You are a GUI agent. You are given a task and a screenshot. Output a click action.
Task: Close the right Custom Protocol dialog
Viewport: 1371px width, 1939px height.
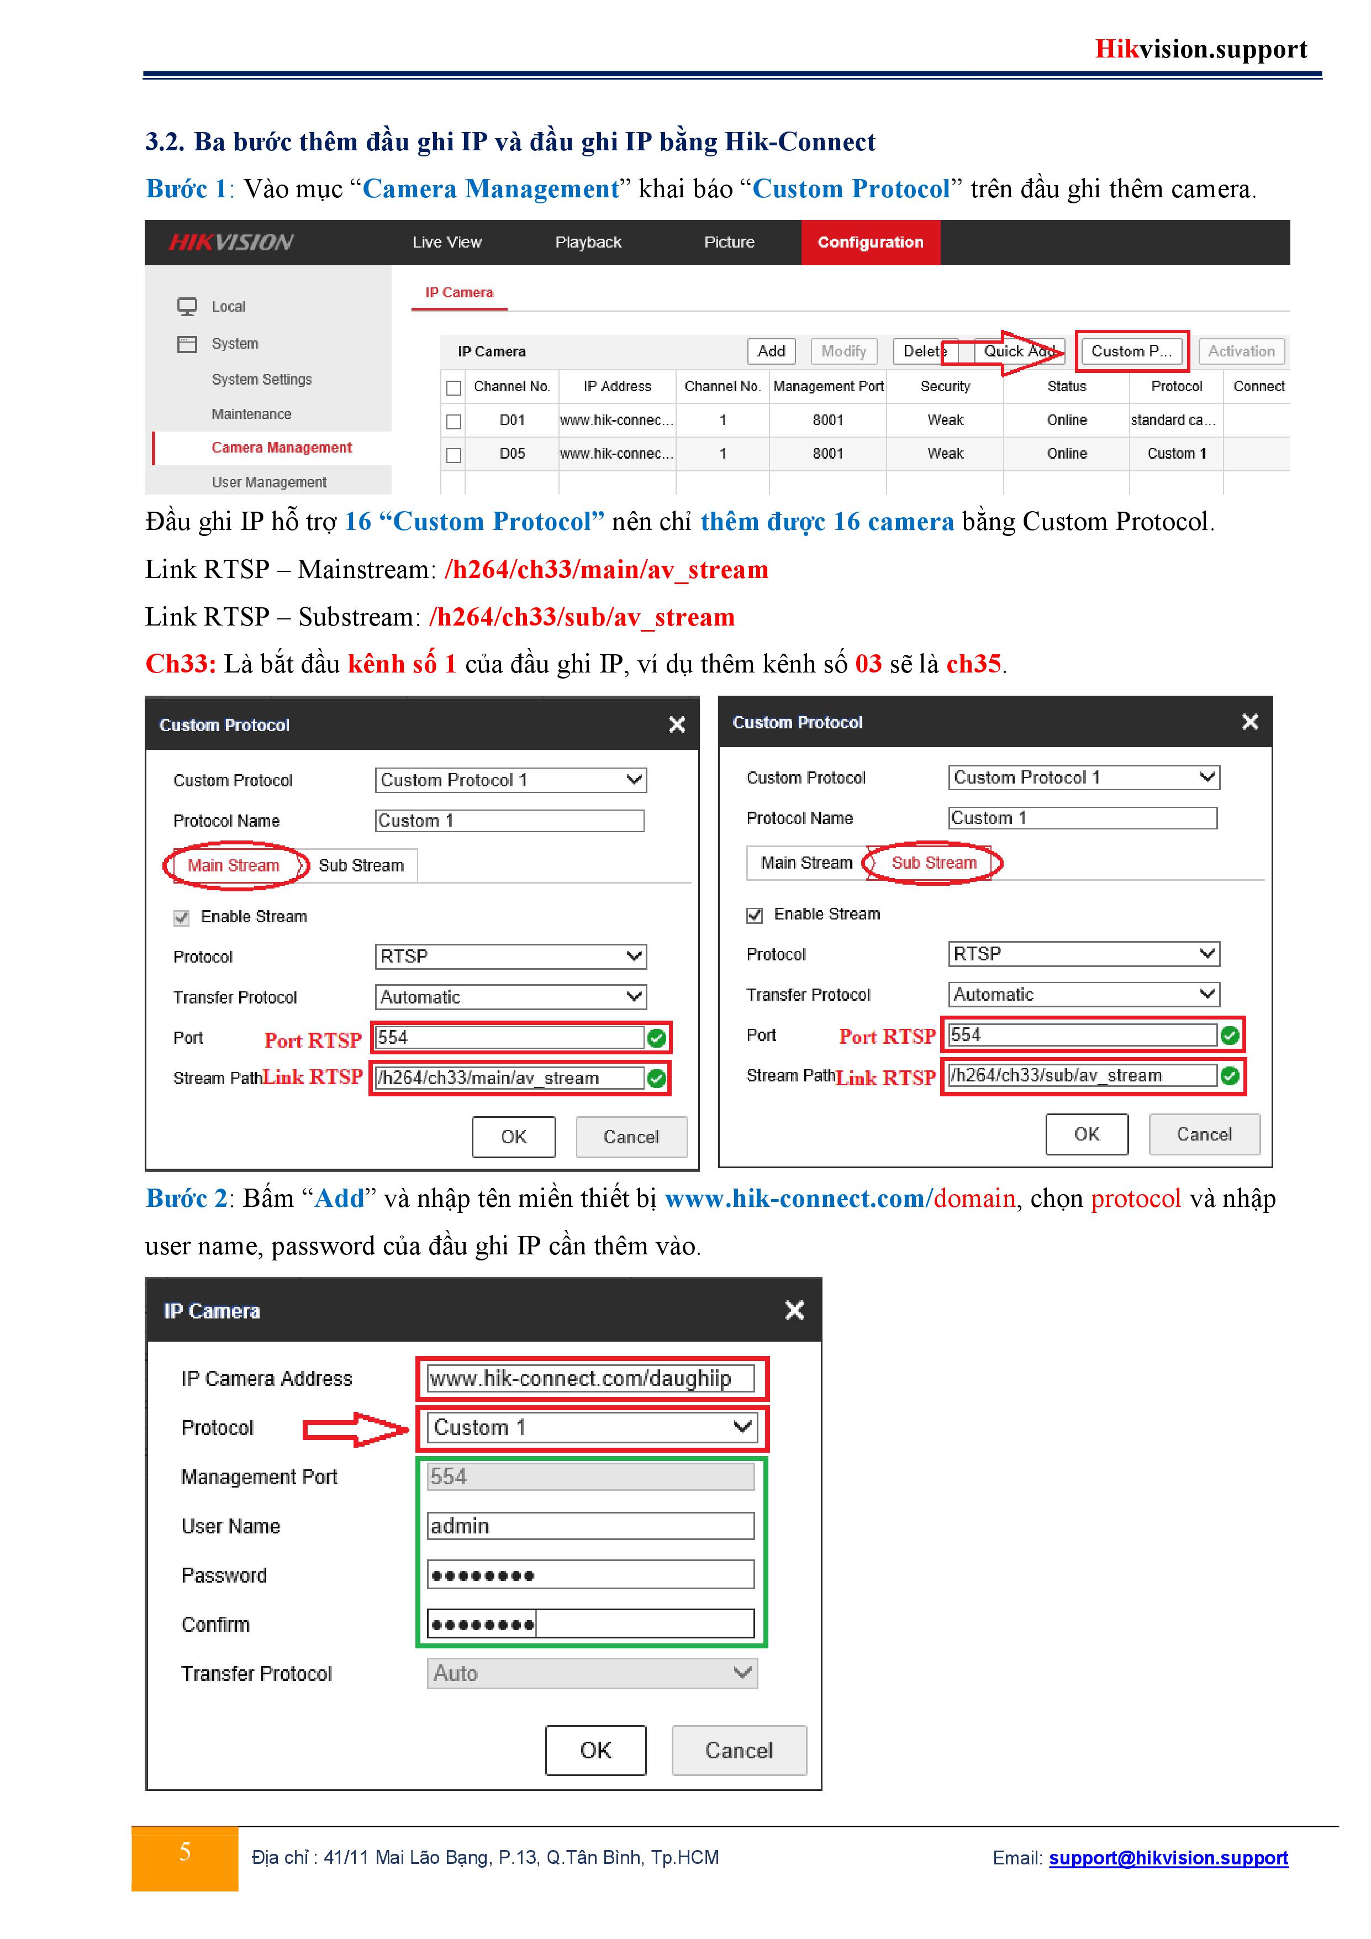[1249, 722]
